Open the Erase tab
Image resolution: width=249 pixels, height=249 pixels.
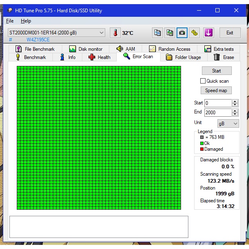(x=224, y=57)
